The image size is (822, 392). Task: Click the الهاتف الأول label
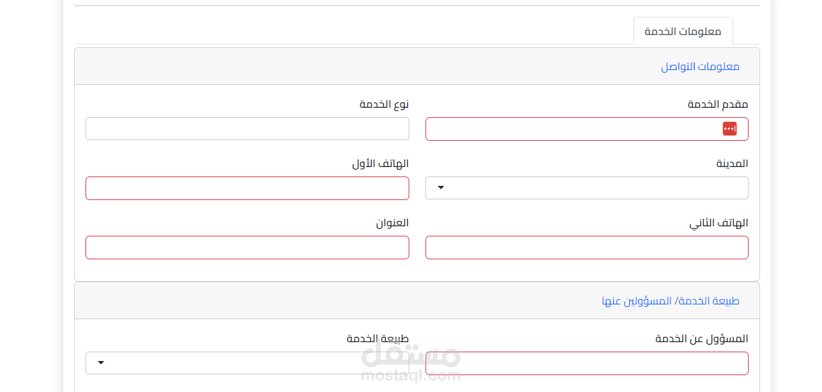380,164
